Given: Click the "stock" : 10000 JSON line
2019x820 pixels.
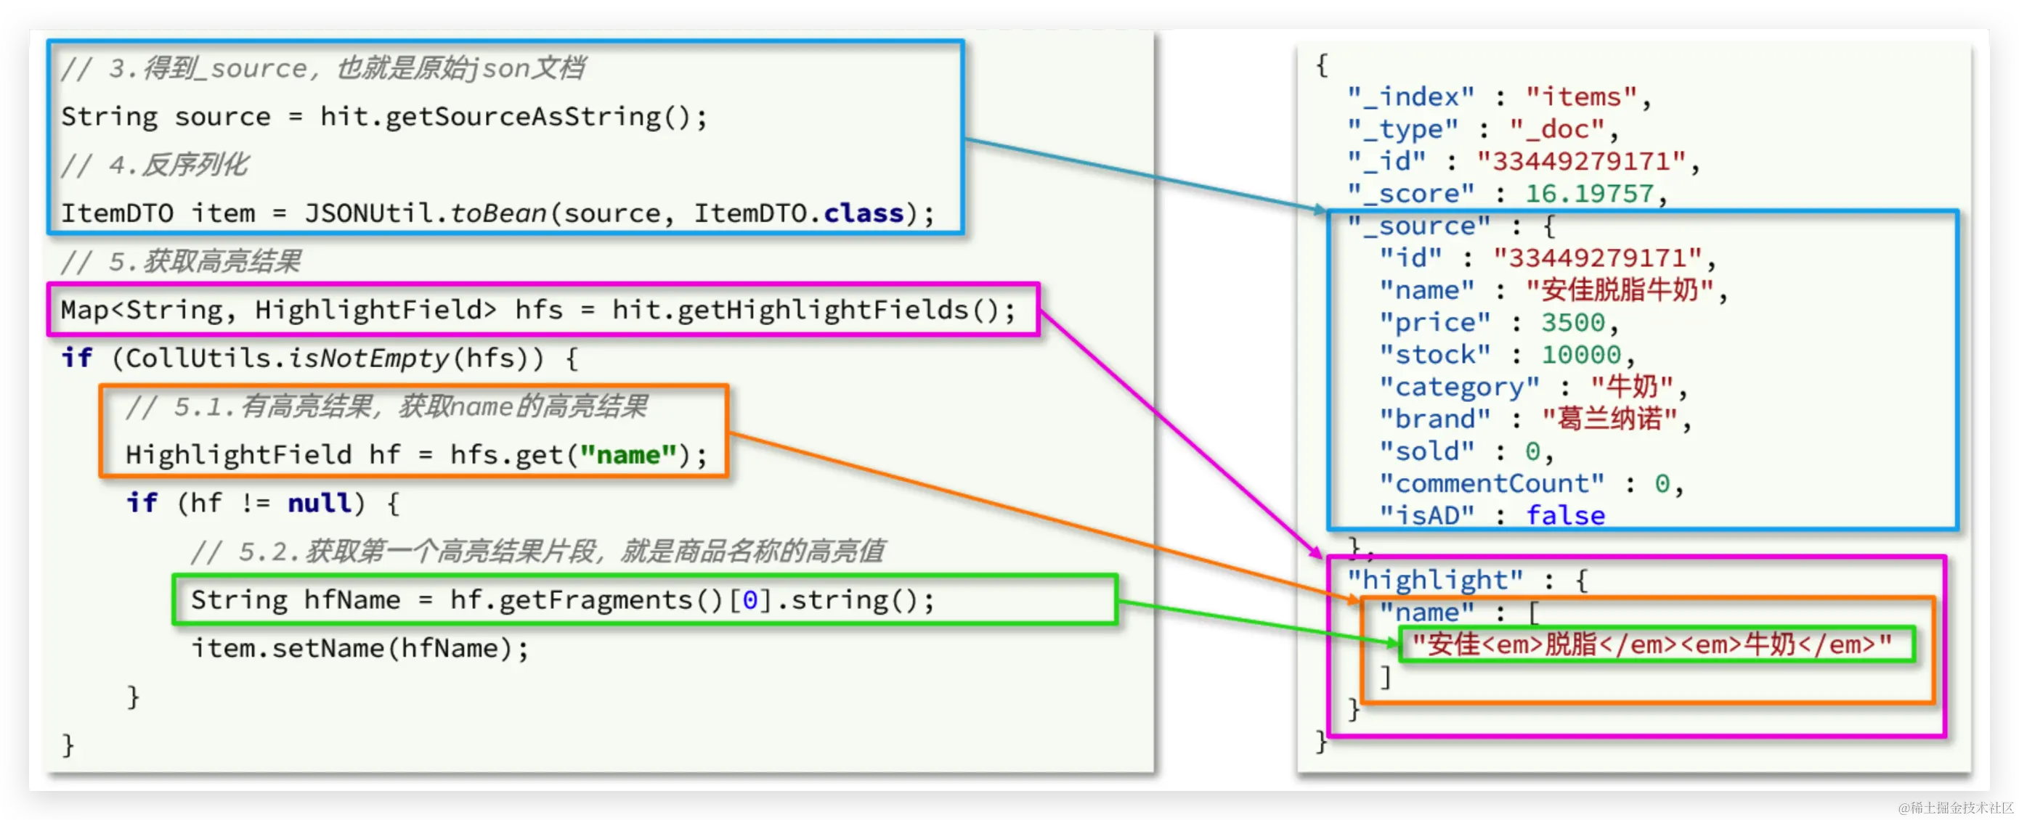Looking at the screenshot, I should (1506, 355).
